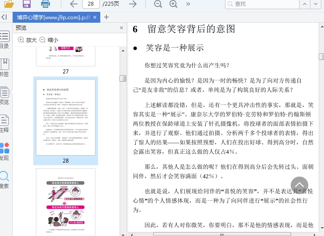Zoom out with the toolbar magnifier minus
Image resolution: width=324 pixels, height=236 pixels.
click(x=158, y=4)
